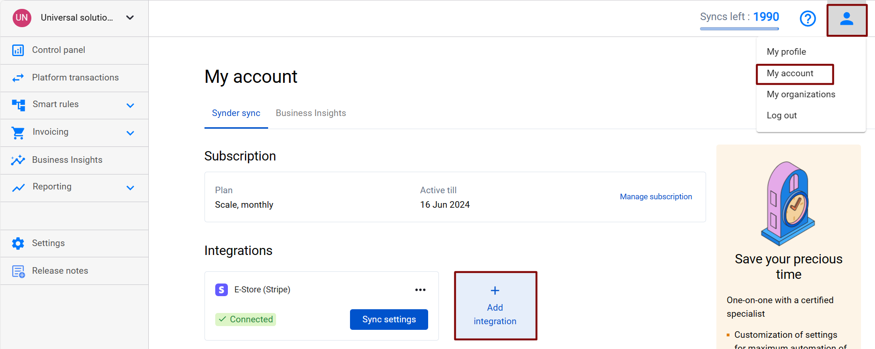Click the Stripe logo on E-Store card
The width and height of the screenshot is (875, 349).
coord(221,290)
